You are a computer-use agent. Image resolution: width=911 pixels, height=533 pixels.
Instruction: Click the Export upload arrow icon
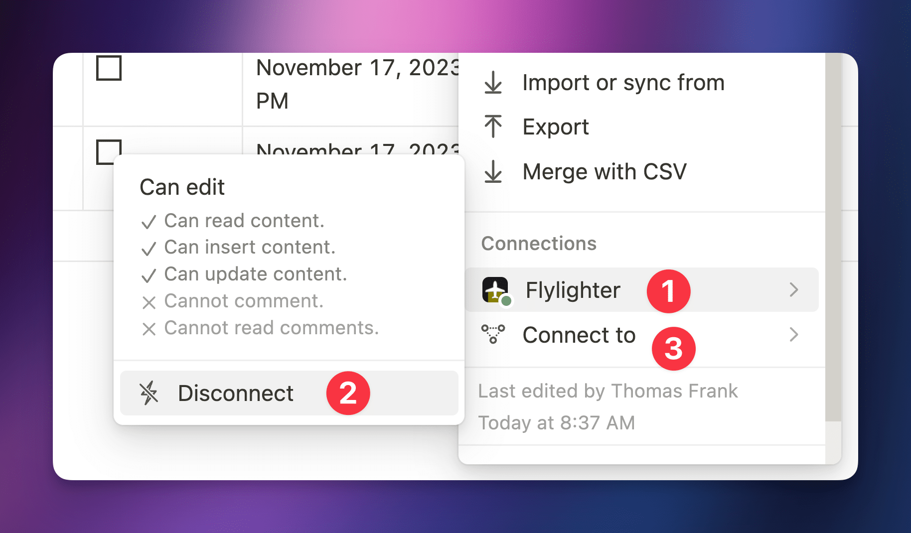point(493,127)
